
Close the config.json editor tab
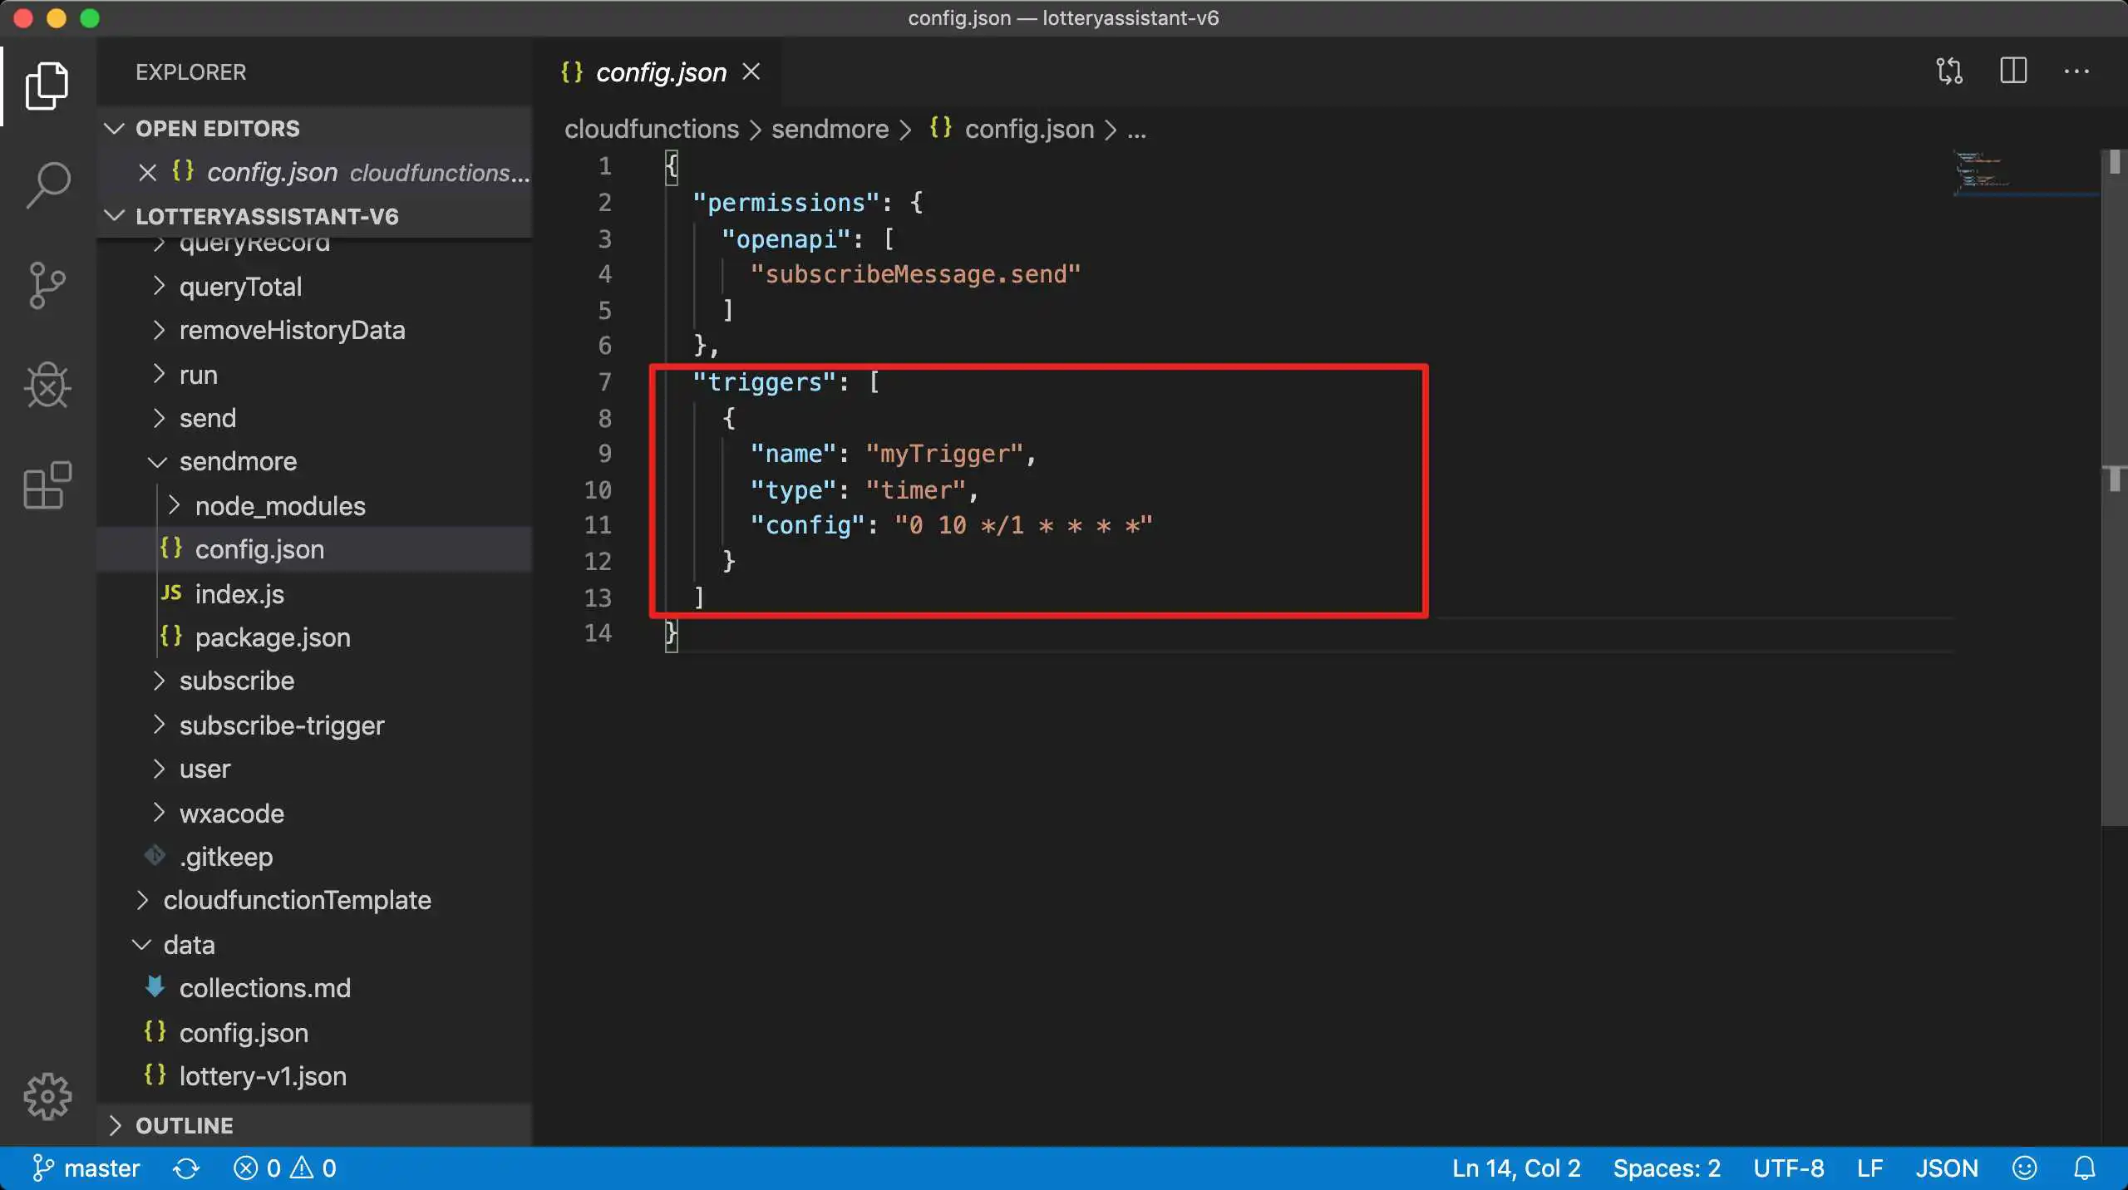[x=751, y=72]
